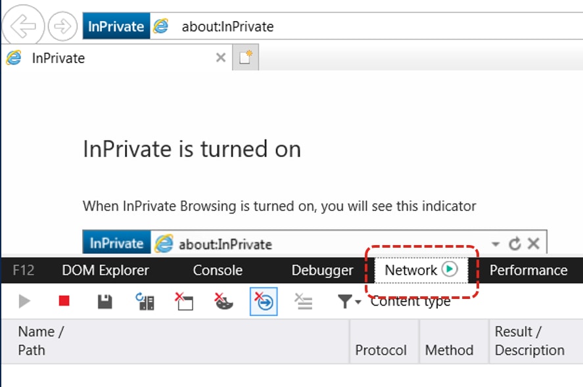Click the InPrivate indicator sample image
The image size is (583, 387).
tap(315, 242)
